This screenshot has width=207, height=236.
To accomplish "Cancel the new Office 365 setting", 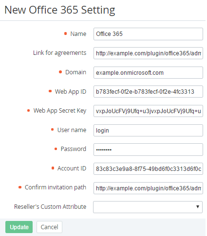I will (49, 227).
